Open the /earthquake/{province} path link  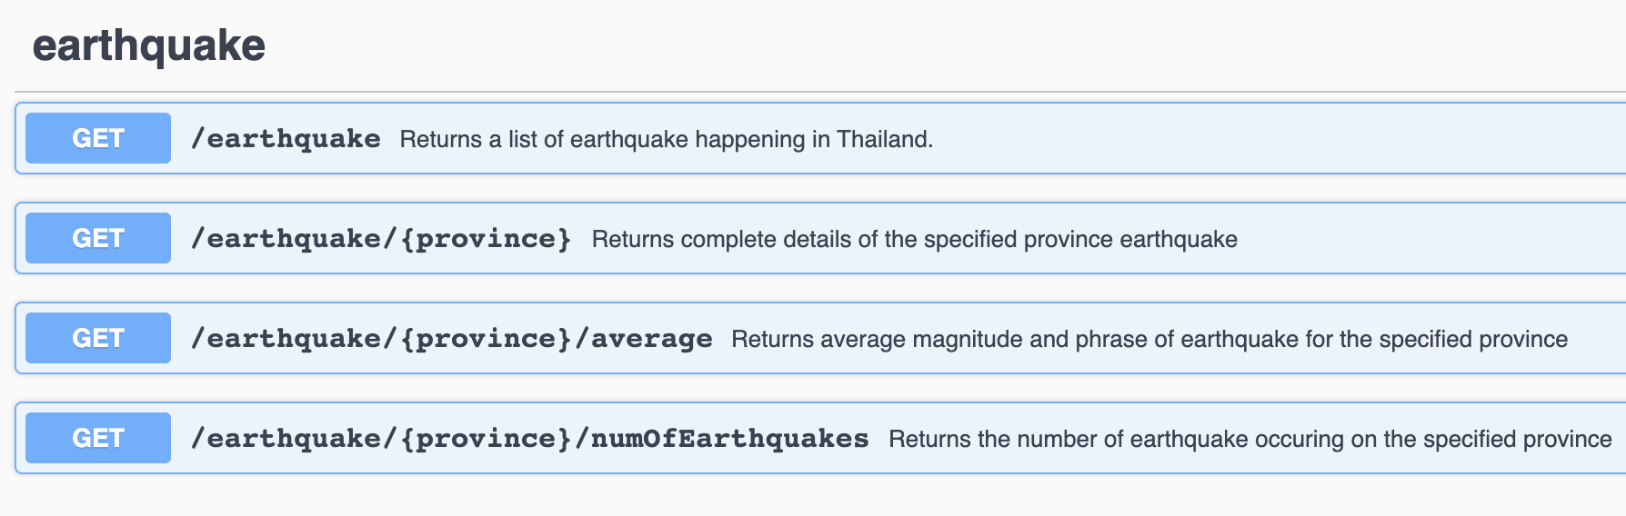pyautogui.click(x=381, y=239)
